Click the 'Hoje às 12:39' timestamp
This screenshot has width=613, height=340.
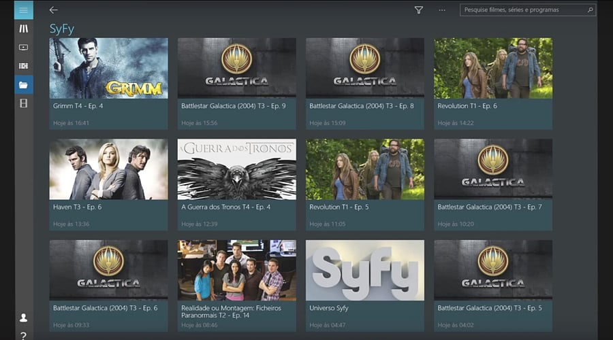pyautogui.click(x=200, y=224)
